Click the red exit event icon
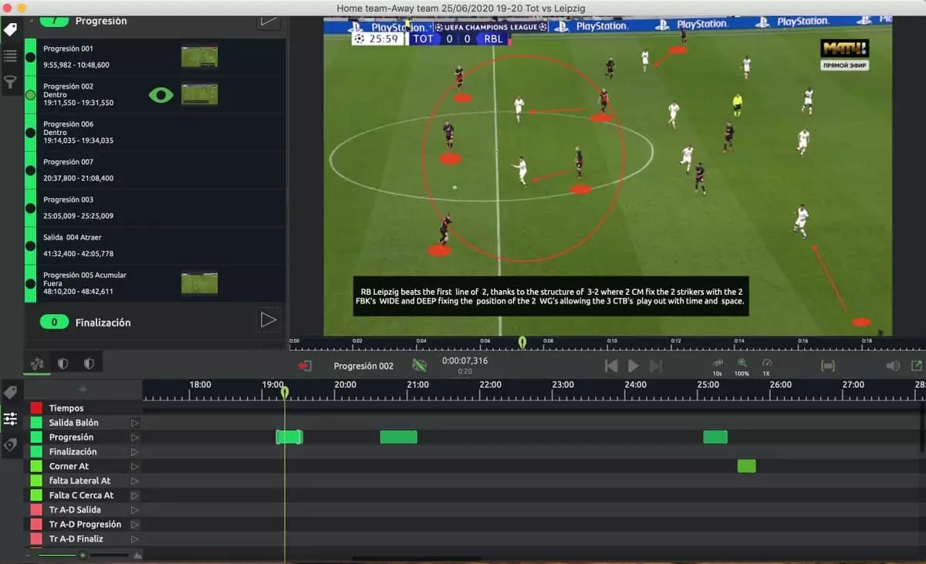The image size is (926, 564). click(305, 366)
